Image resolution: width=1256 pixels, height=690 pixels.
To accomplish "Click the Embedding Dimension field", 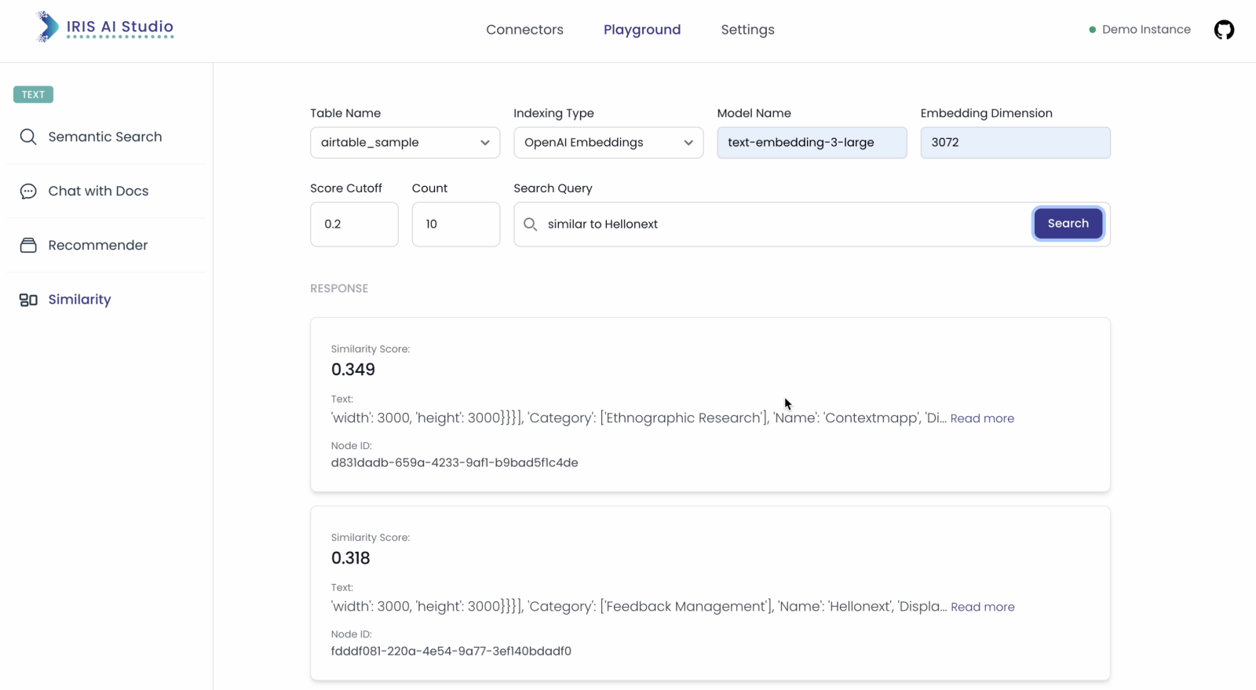I will [x=1015, y=143].
